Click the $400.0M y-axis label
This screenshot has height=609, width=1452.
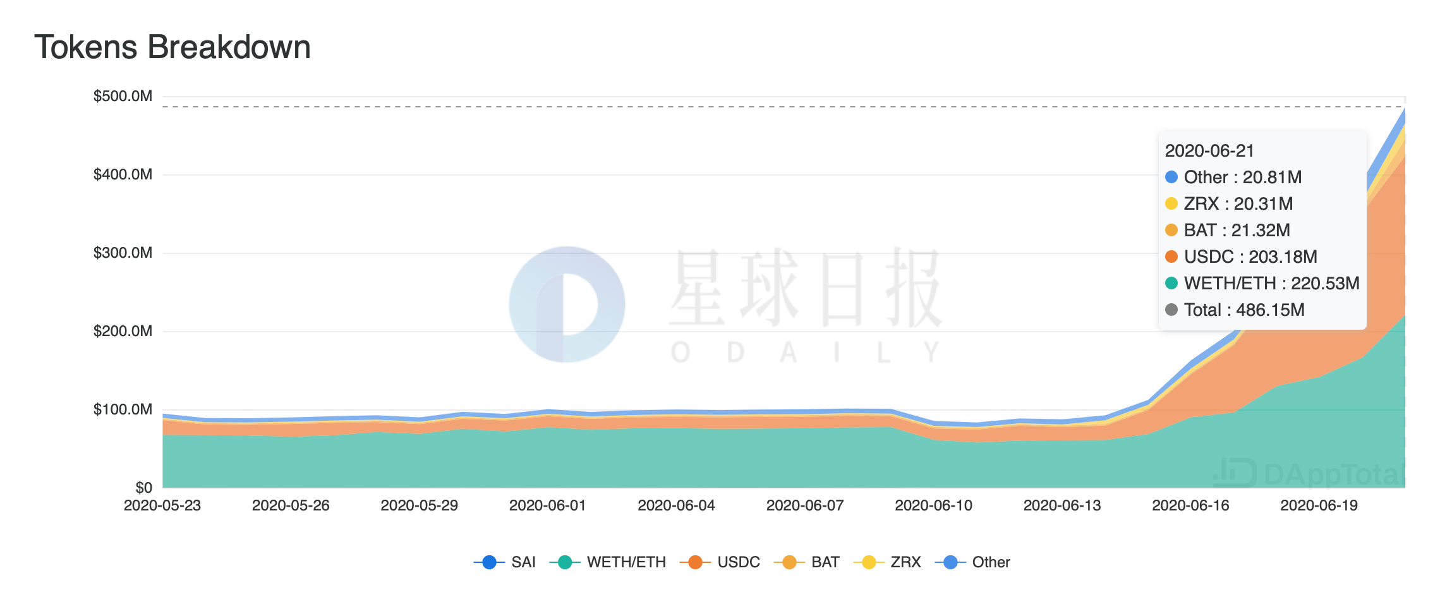point(123,174)
